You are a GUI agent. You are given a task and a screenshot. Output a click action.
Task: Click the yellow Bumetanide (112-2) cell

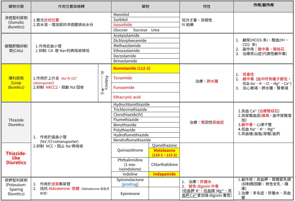pos(145,68)
